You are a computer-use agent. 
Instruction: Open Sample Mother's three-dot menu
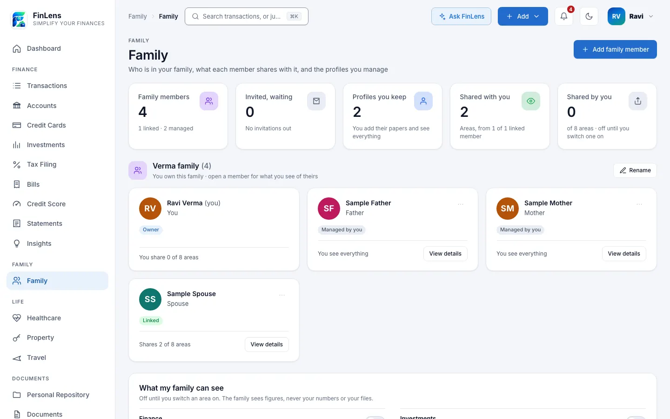639,204
